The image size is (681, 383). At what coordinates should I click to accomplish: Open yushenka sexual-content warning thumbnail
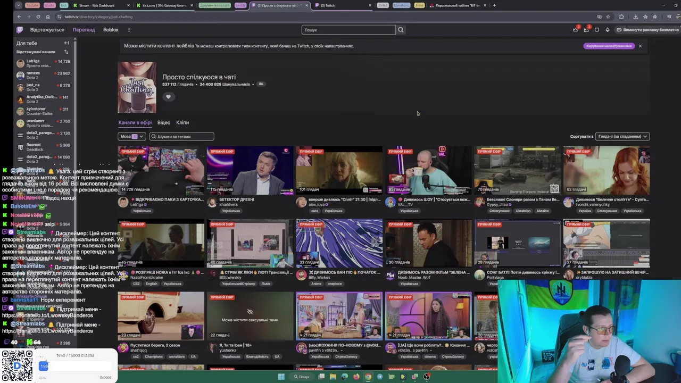point(250,316)
